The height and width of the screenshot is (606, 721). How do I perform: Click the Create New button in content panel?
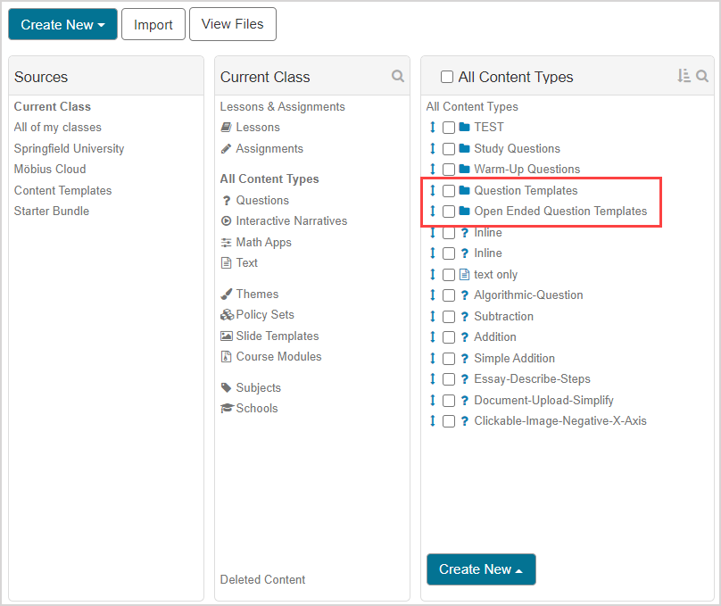(x=481, y=569)
